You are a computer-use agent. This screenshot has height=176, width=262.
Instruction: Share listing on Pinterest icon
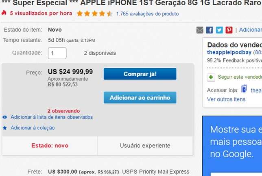[x=229, y=30]
